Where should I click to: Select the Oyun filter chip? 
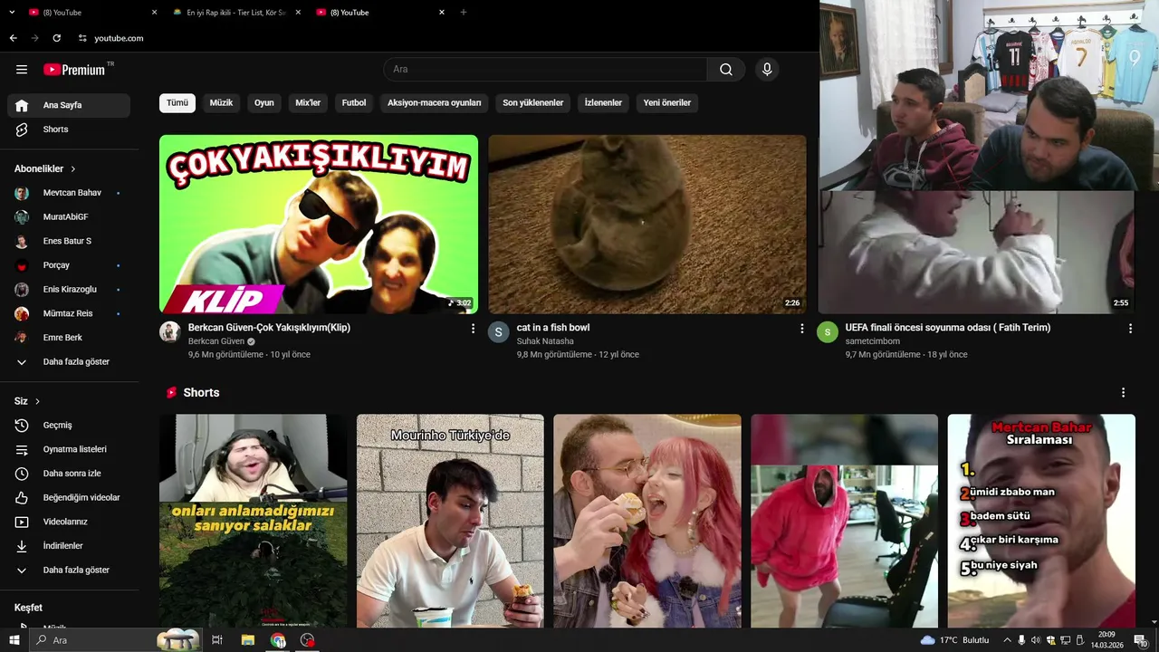(x=264, y=103)
